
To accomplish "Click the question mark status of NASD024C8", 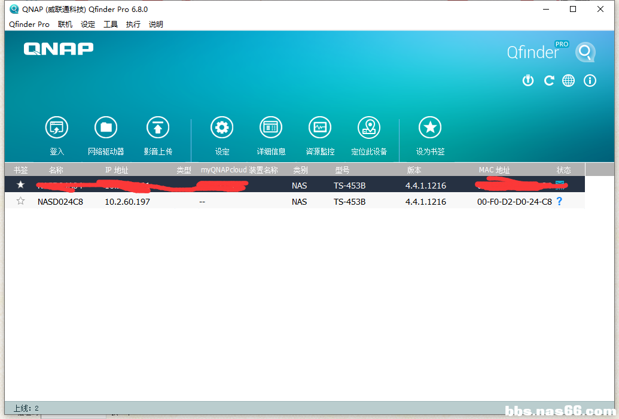I will (559, 201).
